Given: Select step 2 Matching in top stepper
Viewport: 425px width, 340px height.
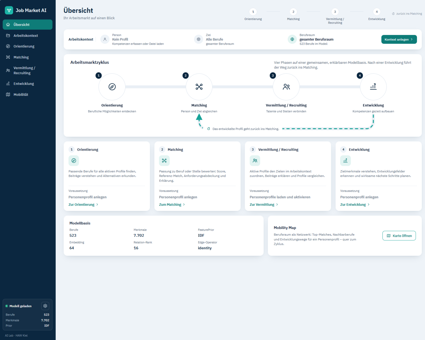Looking at the screenshot, I should click(x=293, y=15).
